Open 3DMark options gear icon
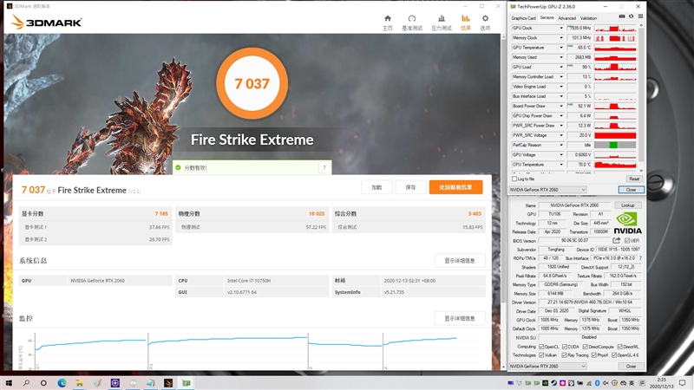This screenshot has width=694, height=390. point(485,18)
